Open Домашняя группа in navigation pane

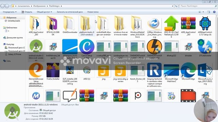tap(14, 38)
